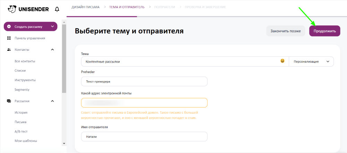347x153 pixels.
Task: Click the Продолжить button
Action: pos(325,31)
